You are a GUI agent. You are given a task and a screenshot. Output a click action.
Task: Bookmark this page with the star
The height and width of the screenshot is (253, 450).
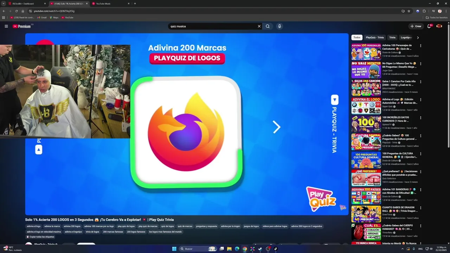(409, 11)
